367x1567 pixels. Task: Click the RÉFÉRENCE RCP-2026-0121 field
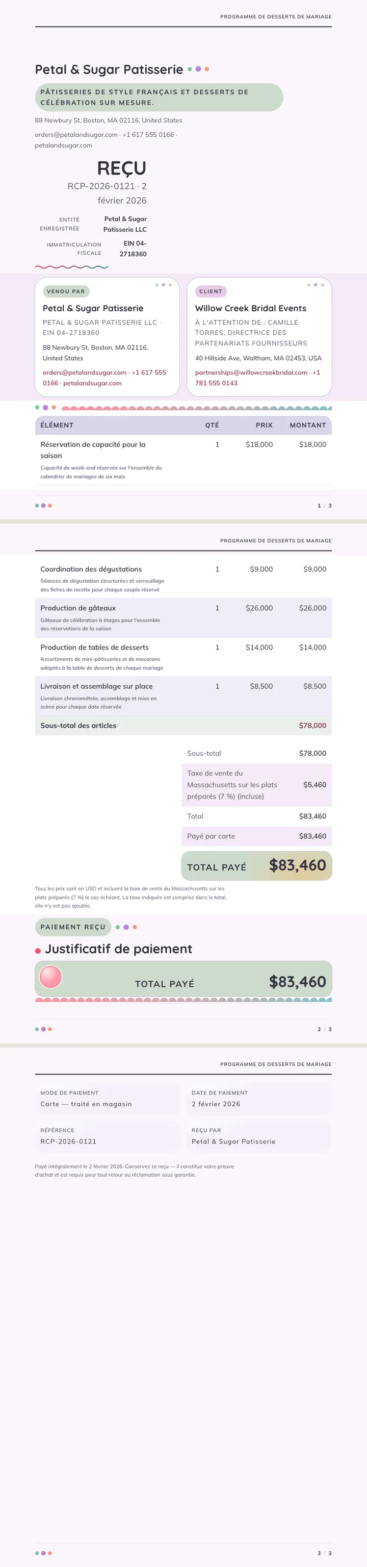click(108, 1136)
